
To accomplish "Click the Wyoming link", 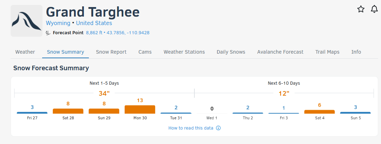I will (x=58, y=23).
